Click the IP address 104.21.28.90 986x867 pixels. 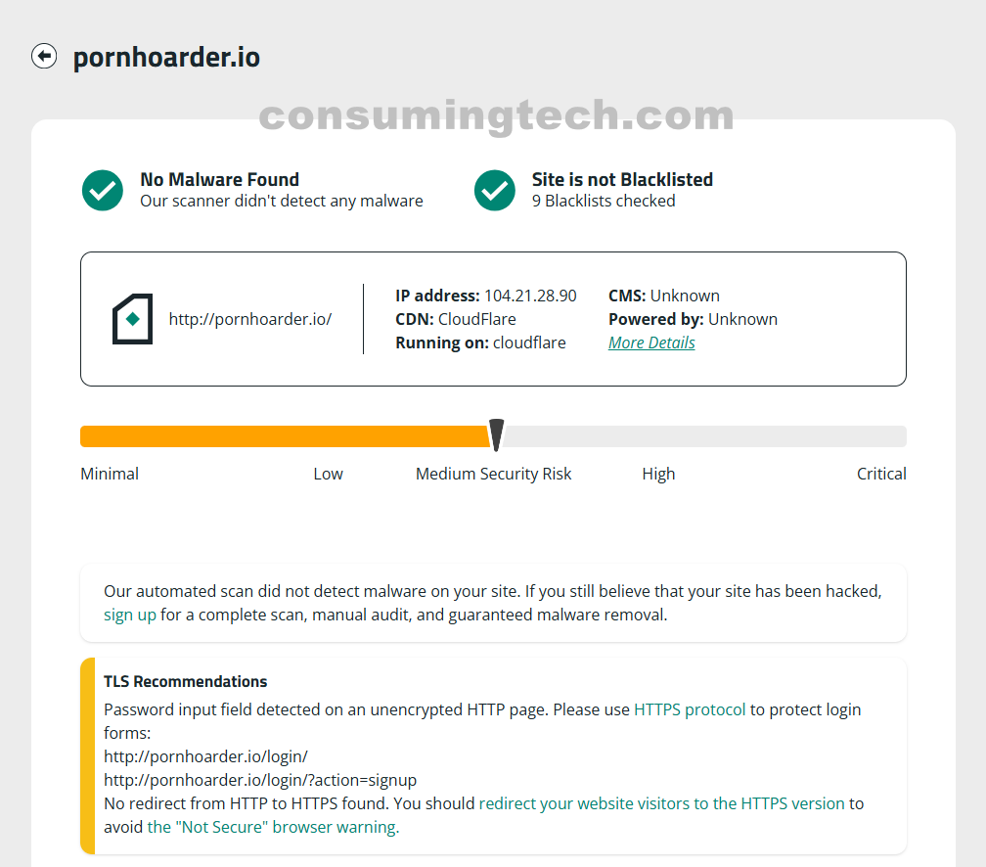(530, 296)
